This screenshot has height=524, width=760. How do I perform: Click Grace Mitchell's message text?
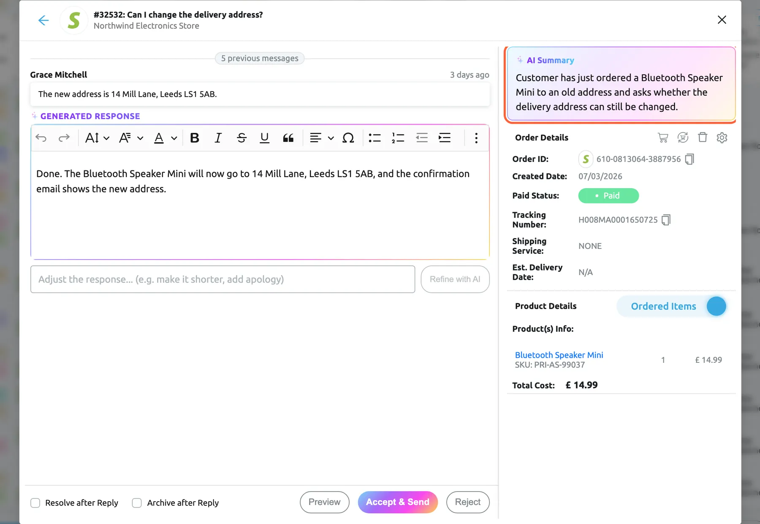128,94
